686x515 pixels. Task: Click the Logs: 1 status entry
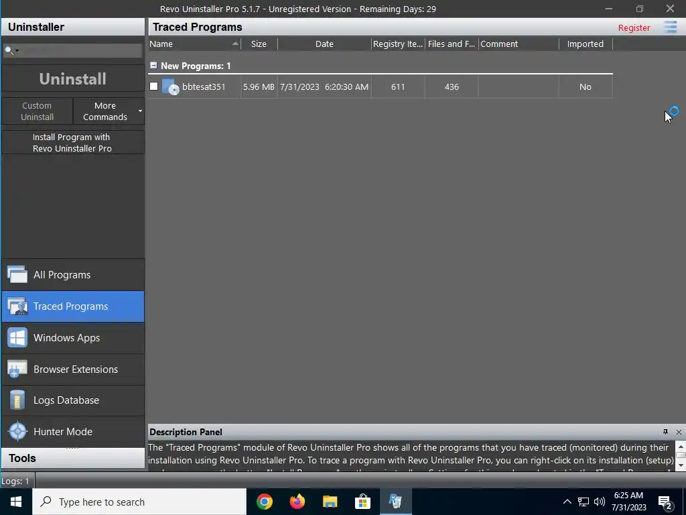tap(15, 481)
